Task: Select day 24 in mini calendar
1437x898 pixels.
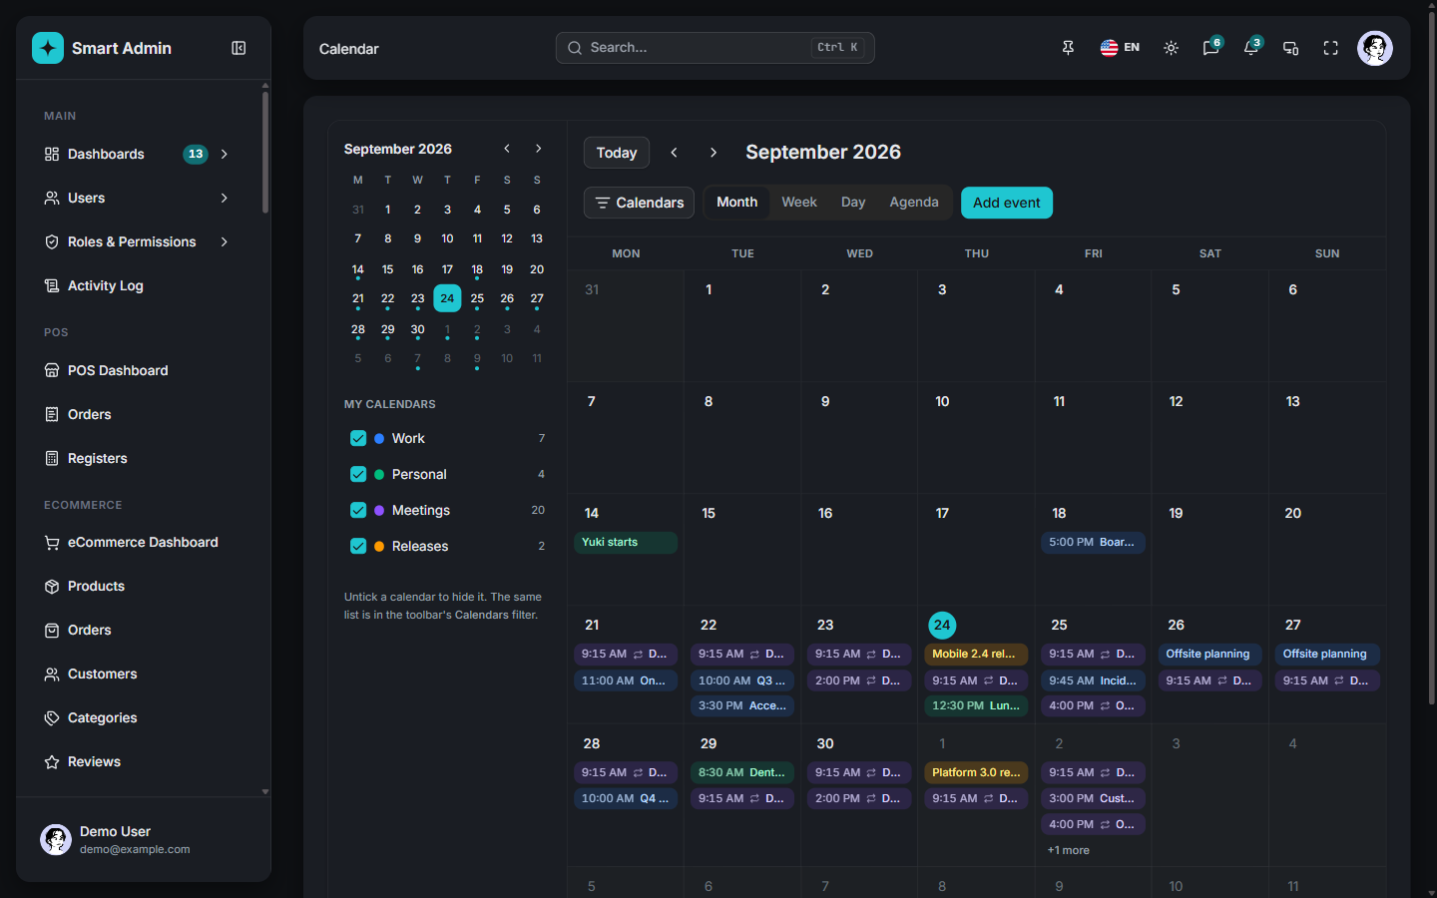Action: [447, 298]
